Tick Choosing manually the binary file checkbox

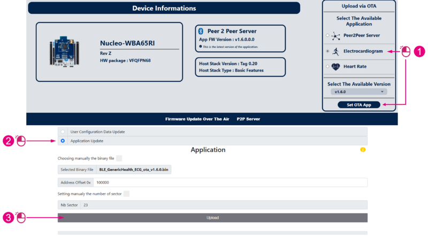pos(119,158)
